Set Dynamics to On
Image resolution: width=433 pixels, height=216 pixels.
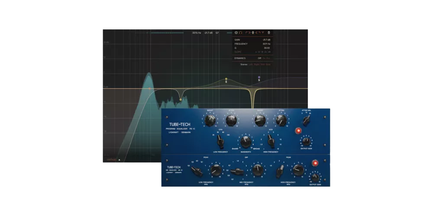click(264, 58)
